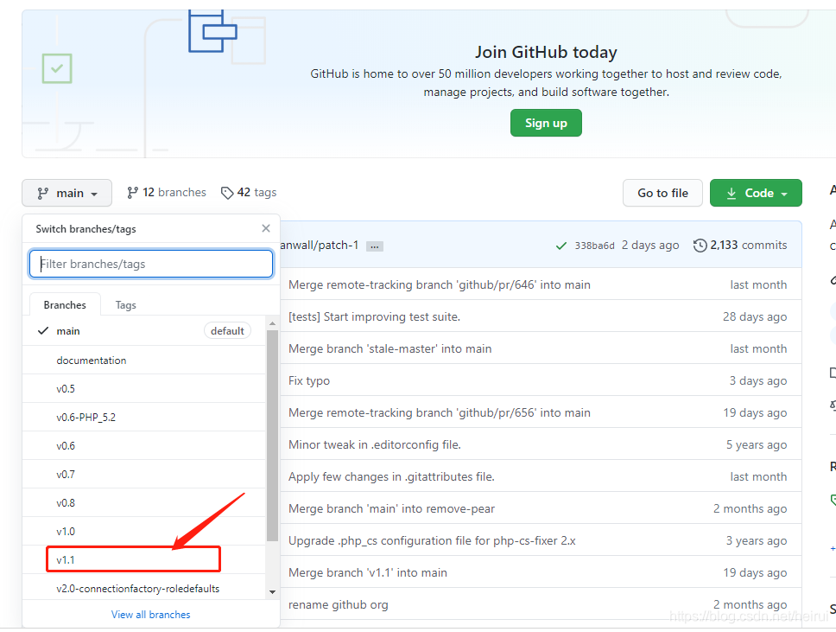Select the main default branch
Image resolution: width=836 pixels, height=632 pixels.
pyautogui.click(x=144, y=331)
